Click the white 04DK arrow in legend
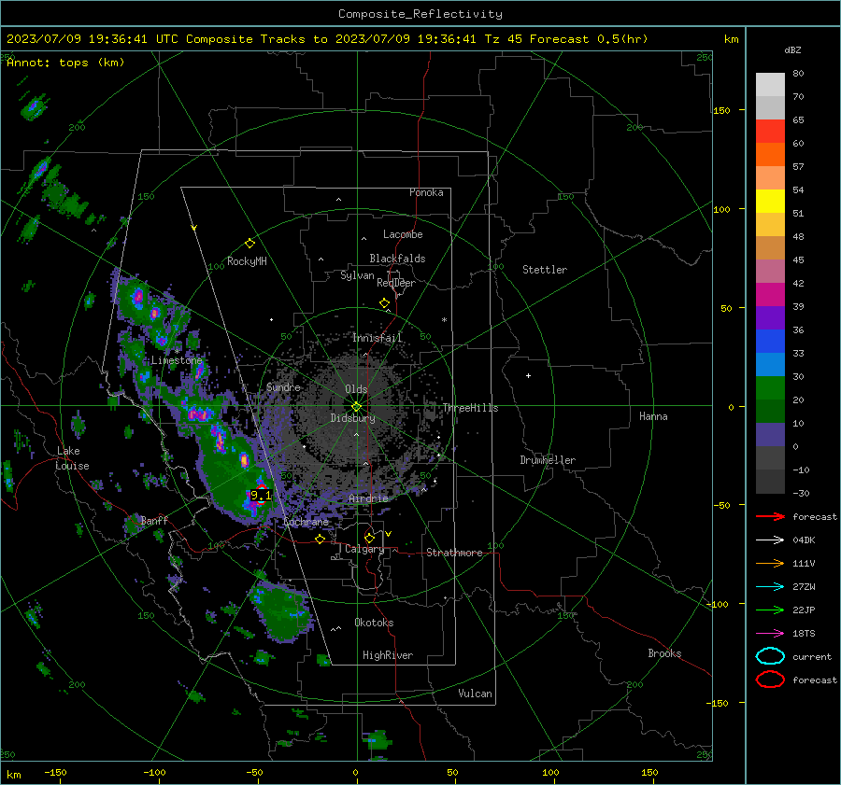 click(770, 540)
